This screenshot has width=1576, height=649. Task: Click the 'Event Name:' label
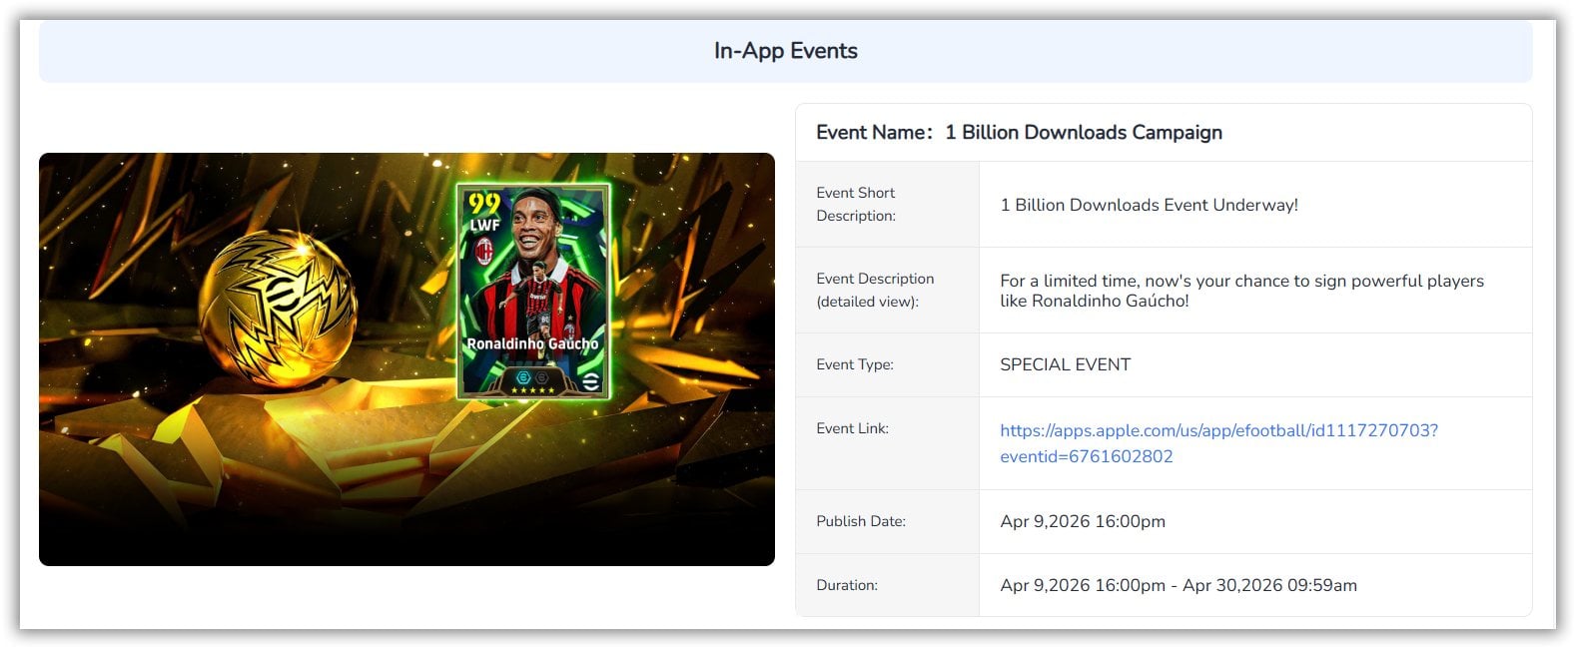point(874,132)
